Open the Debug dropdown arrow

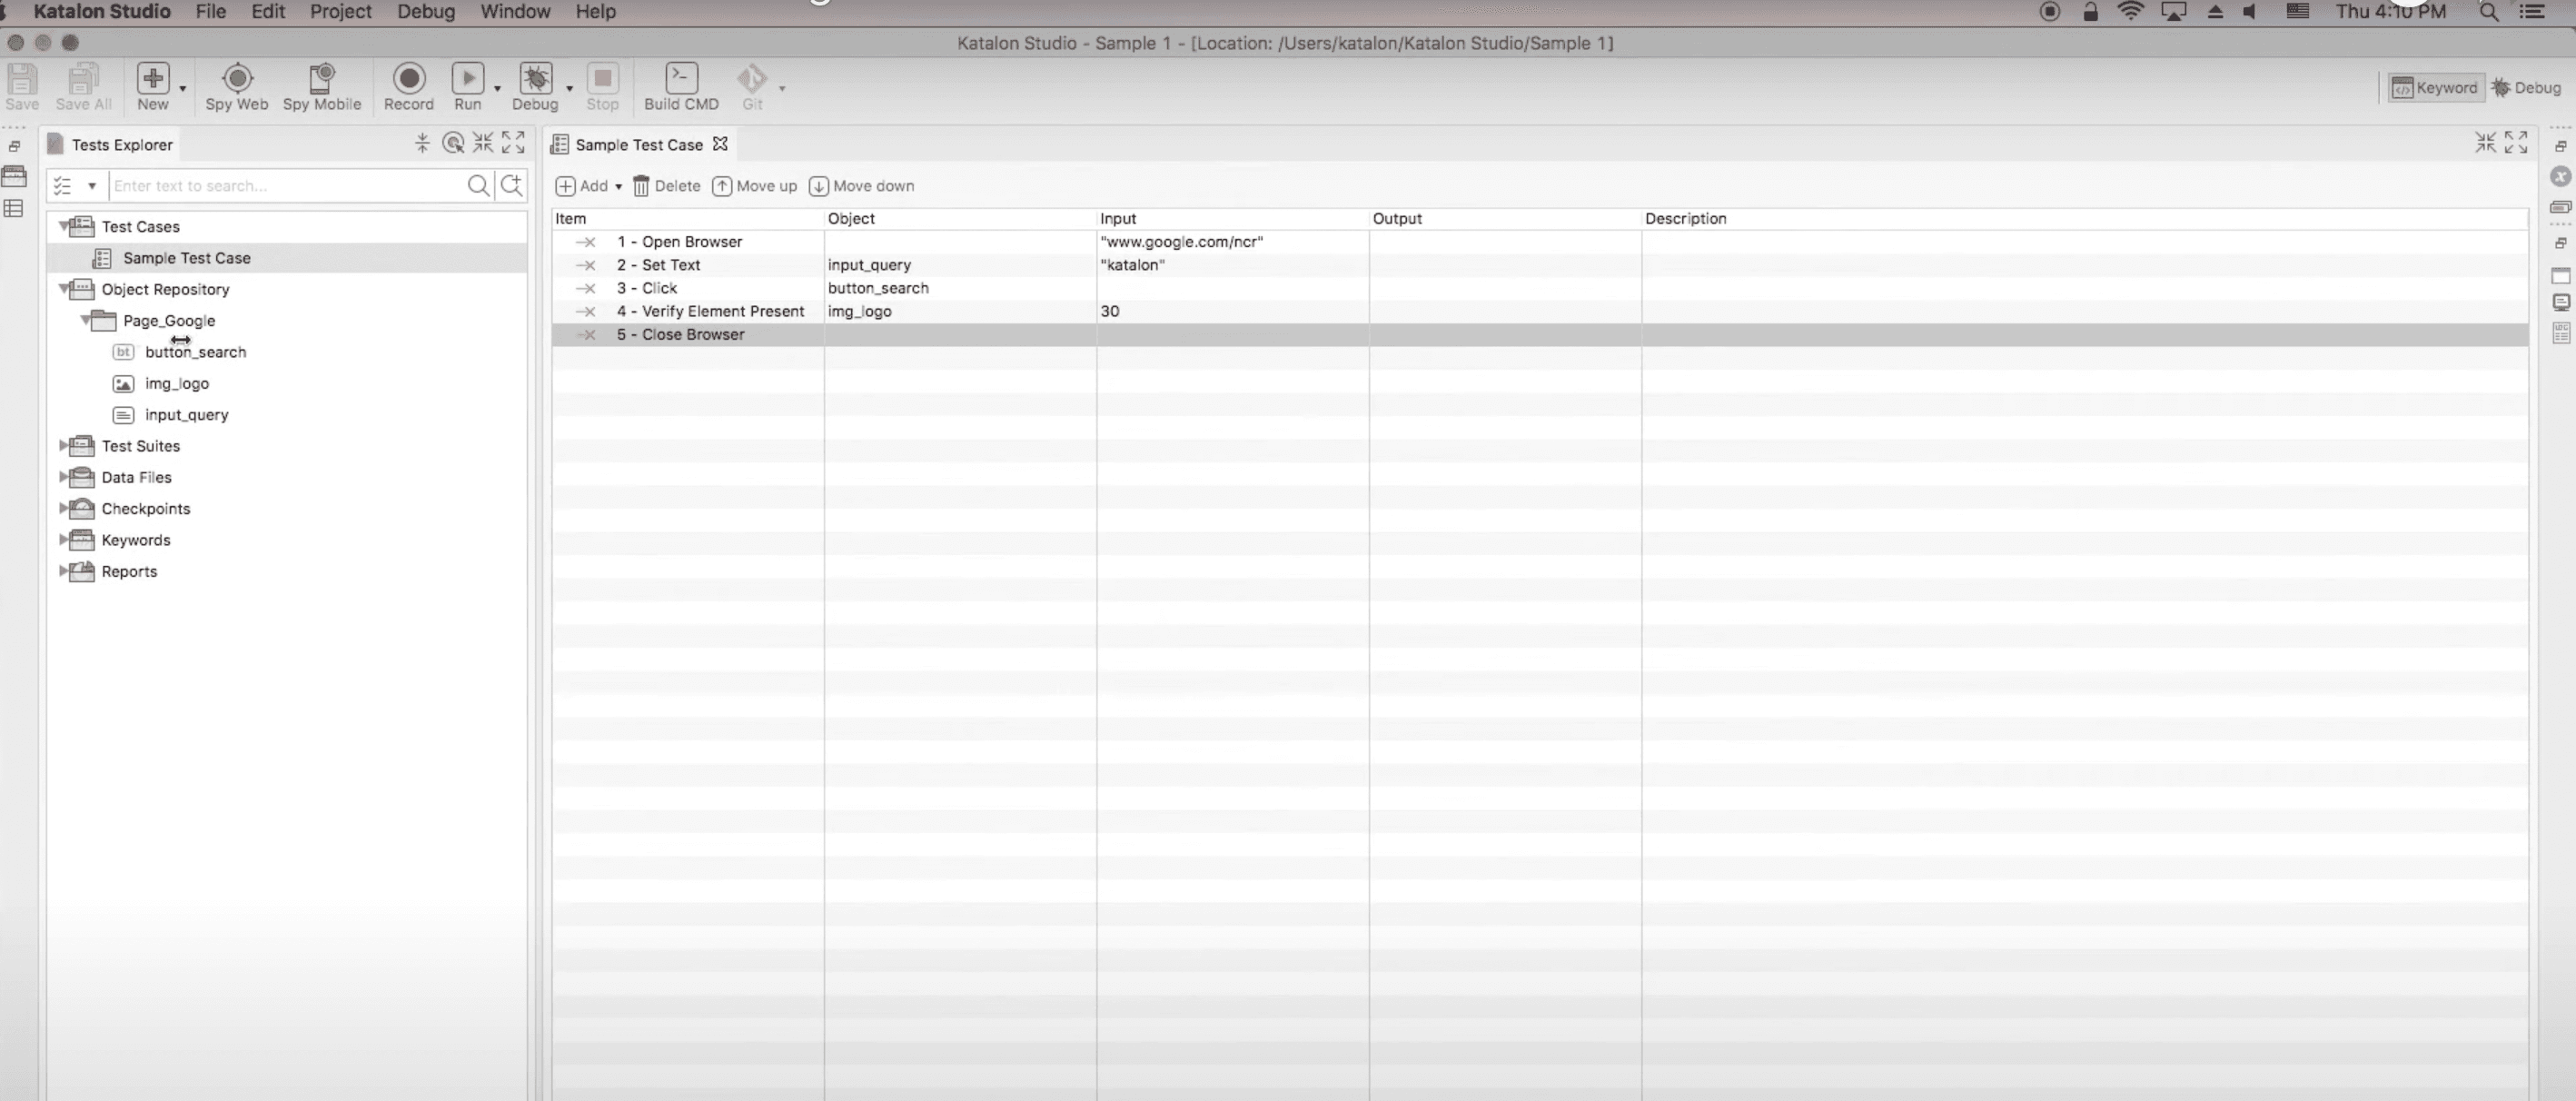point(570,89)
